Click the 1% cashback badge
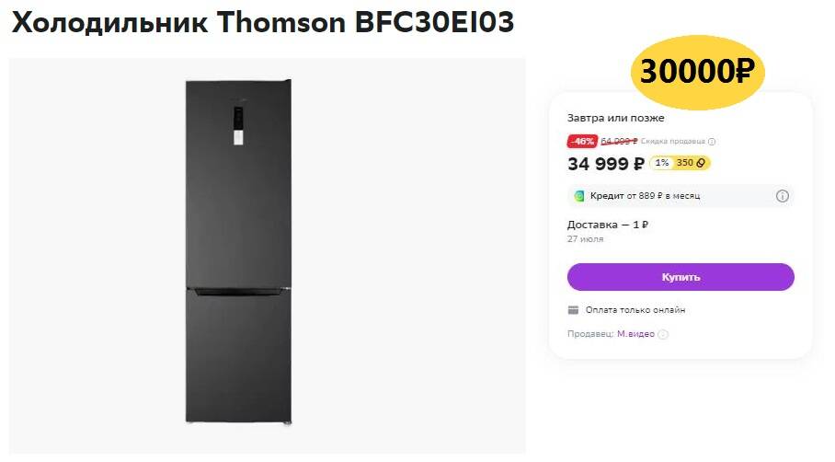The width and height of the screenshot is (835, 462). tap(661, 163)
